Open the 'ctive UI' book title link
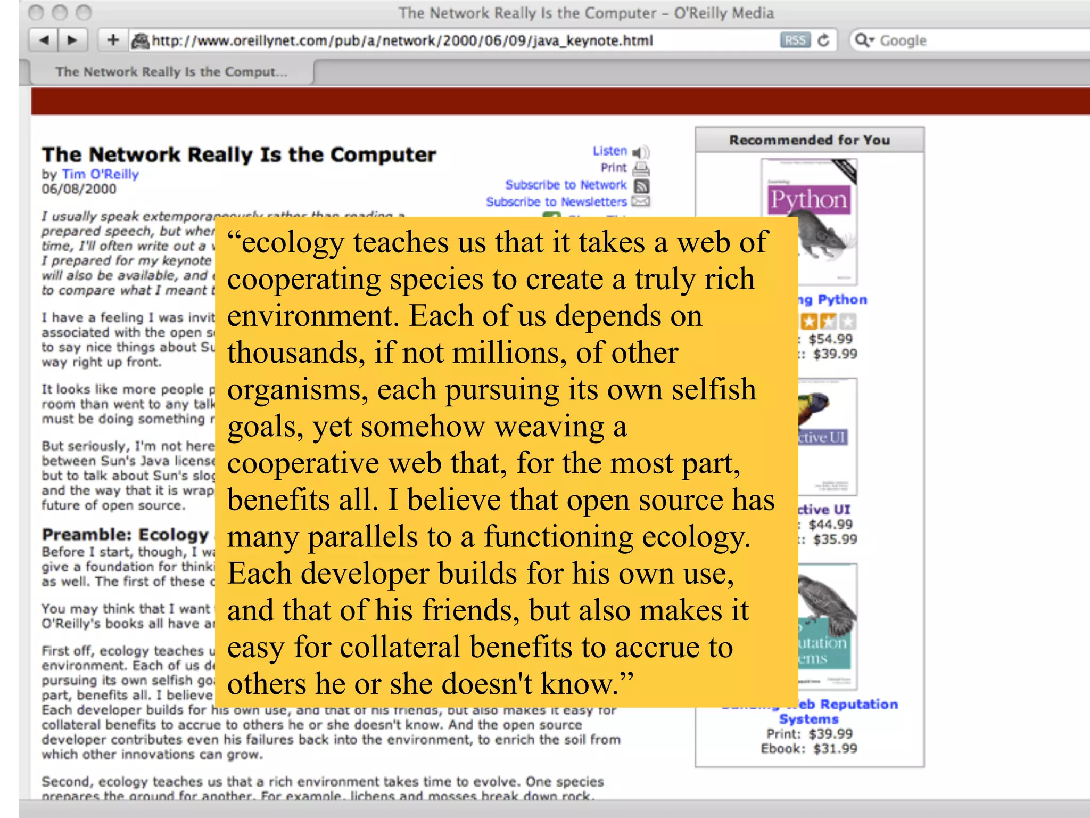Viewport: 1090px width, 818px height. point(824,510)
